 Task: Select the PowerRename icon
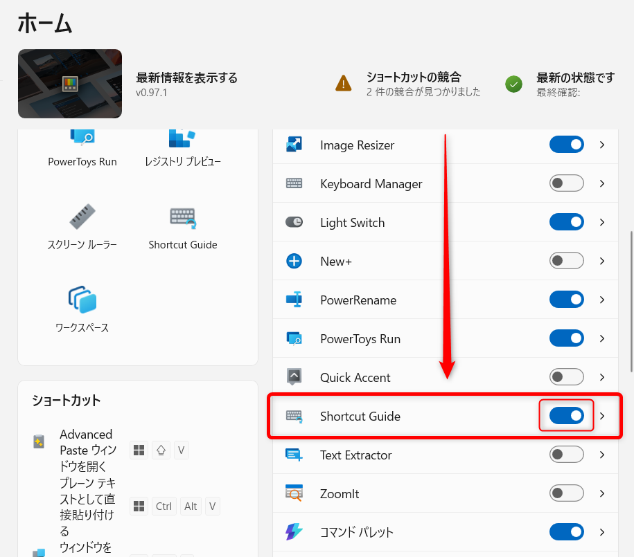pos(294,300)
